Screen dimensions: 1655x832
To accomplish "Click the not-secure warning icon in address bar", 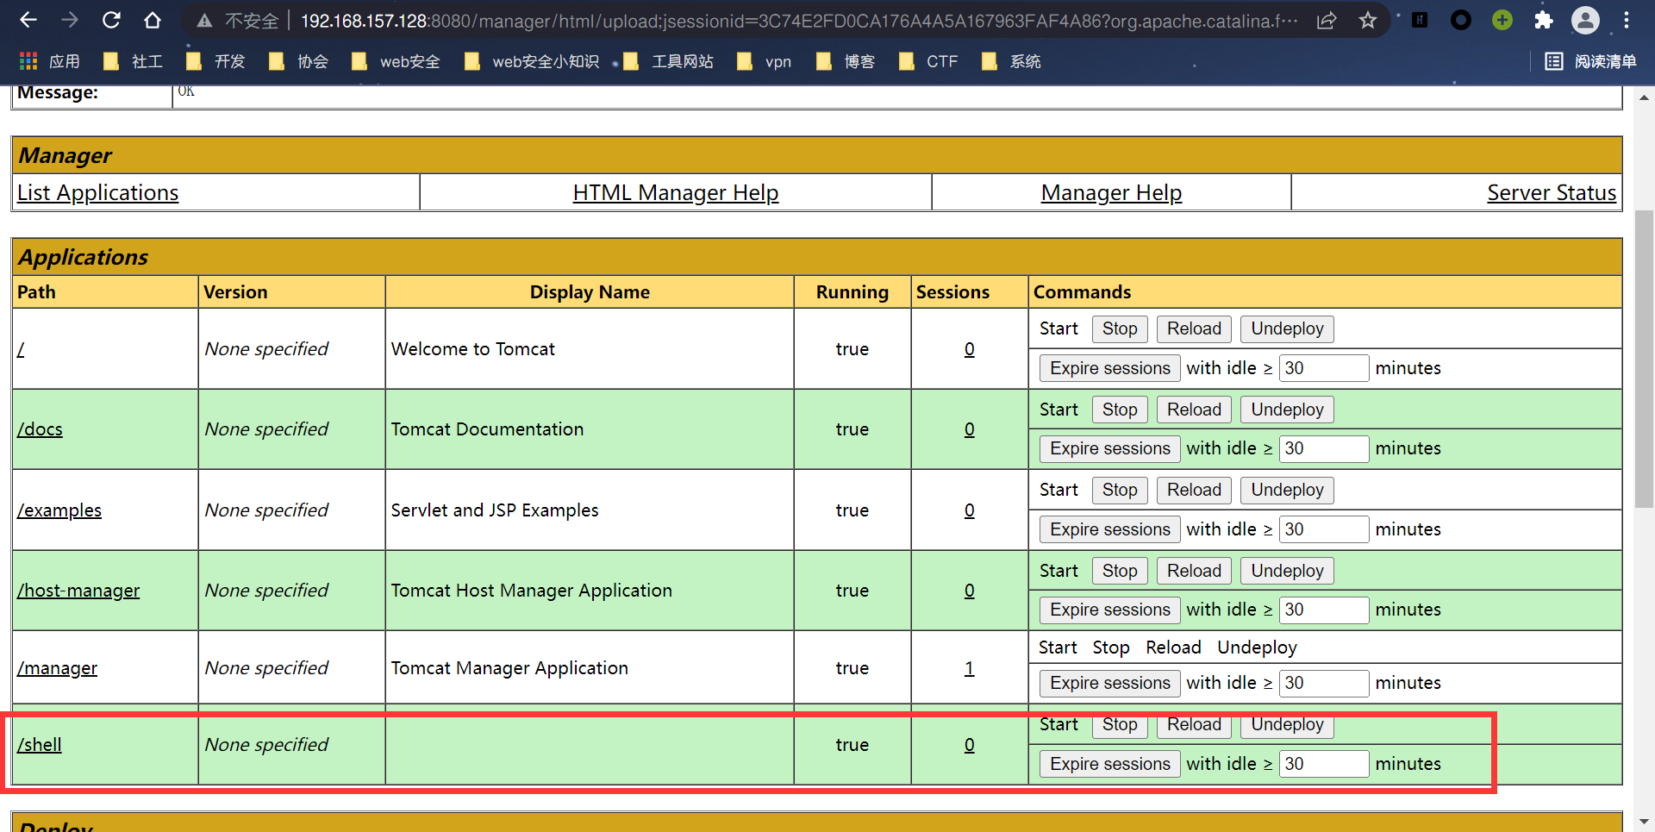I will [204, 21].
